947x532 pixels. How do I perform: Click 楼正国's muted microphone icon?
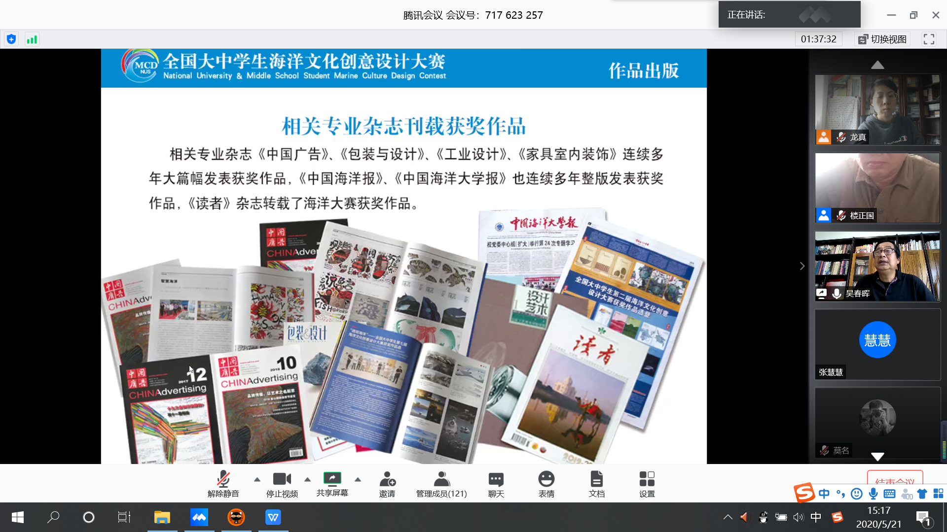pos(841,215)
